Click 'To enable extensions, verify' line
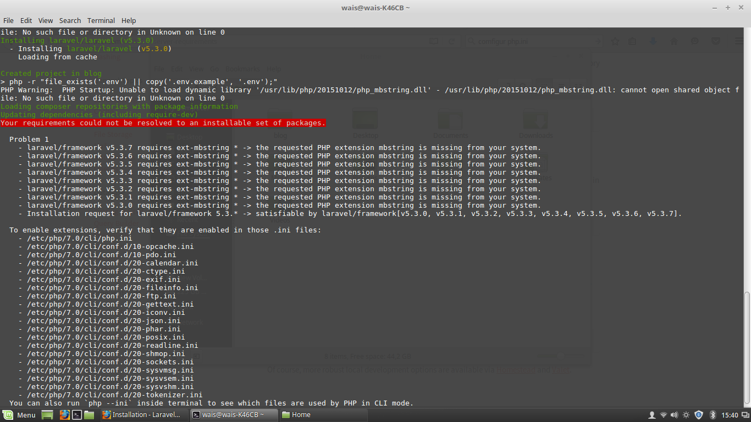 click(165, 230)
